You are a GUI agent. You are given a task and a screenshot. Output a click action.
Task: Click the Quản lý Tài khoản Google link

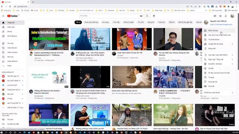click(221, 25)
